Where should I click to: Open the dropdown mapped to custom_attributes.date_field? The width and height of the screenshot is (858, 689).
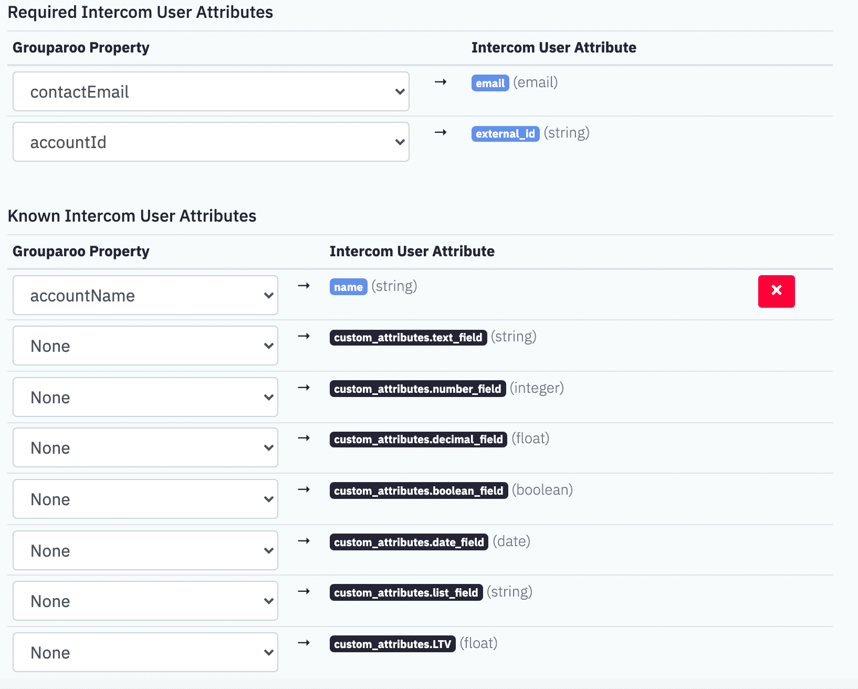tap(145, 550)
